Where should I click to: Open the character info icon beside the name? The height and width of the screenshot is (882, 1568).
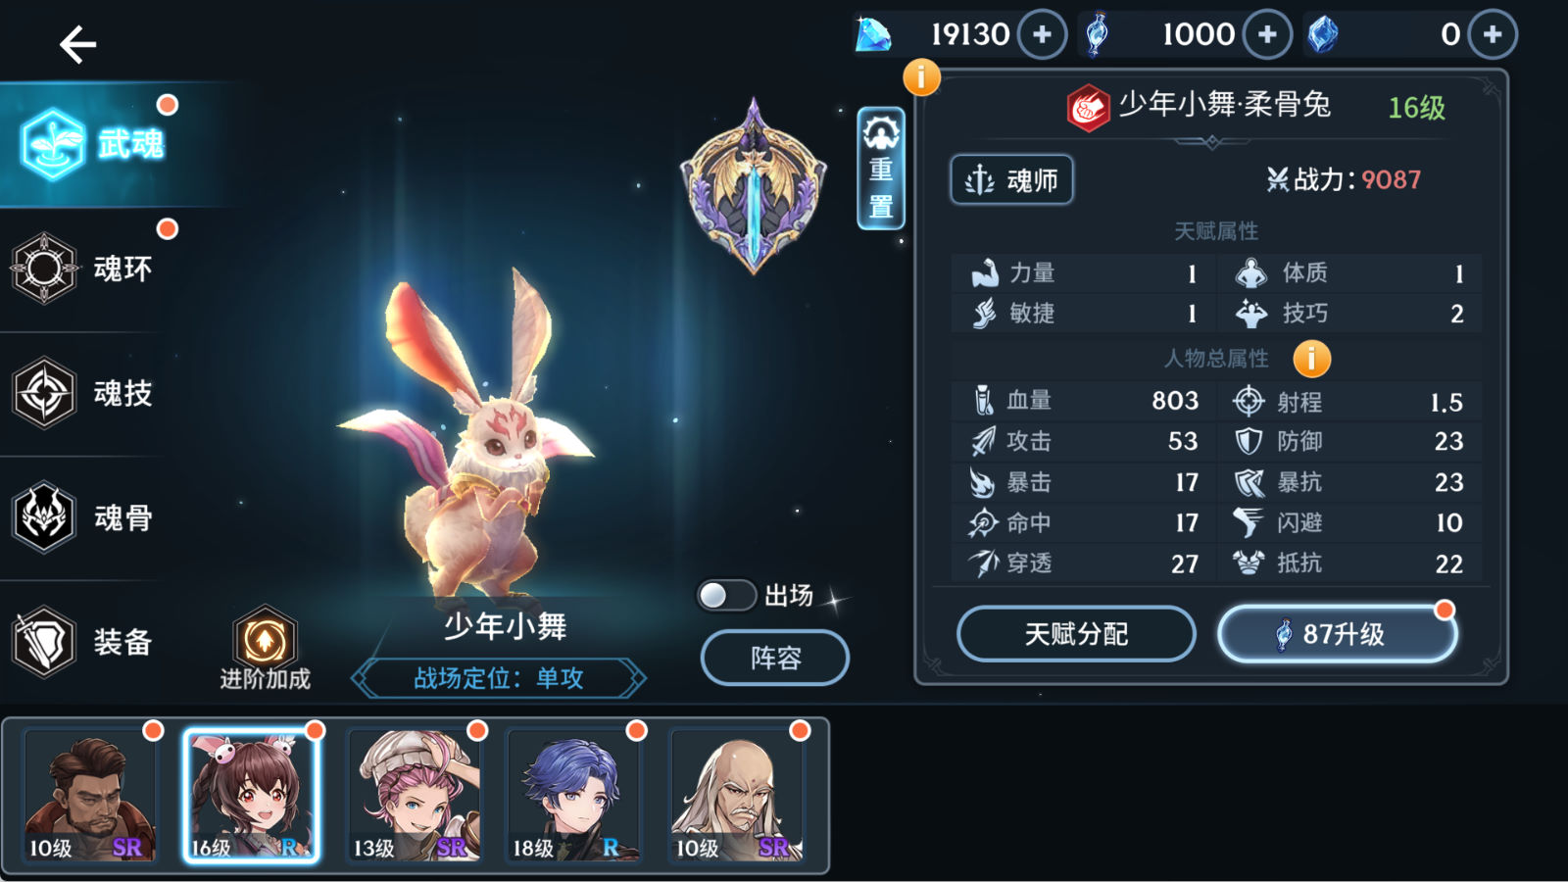(x=921, y=76)
